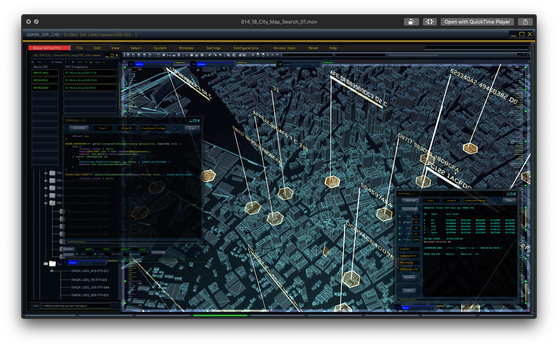Click the LOCK button in Terminal 1.1
This screenshot has width=558, height=347.
click(x=409, y=291)
